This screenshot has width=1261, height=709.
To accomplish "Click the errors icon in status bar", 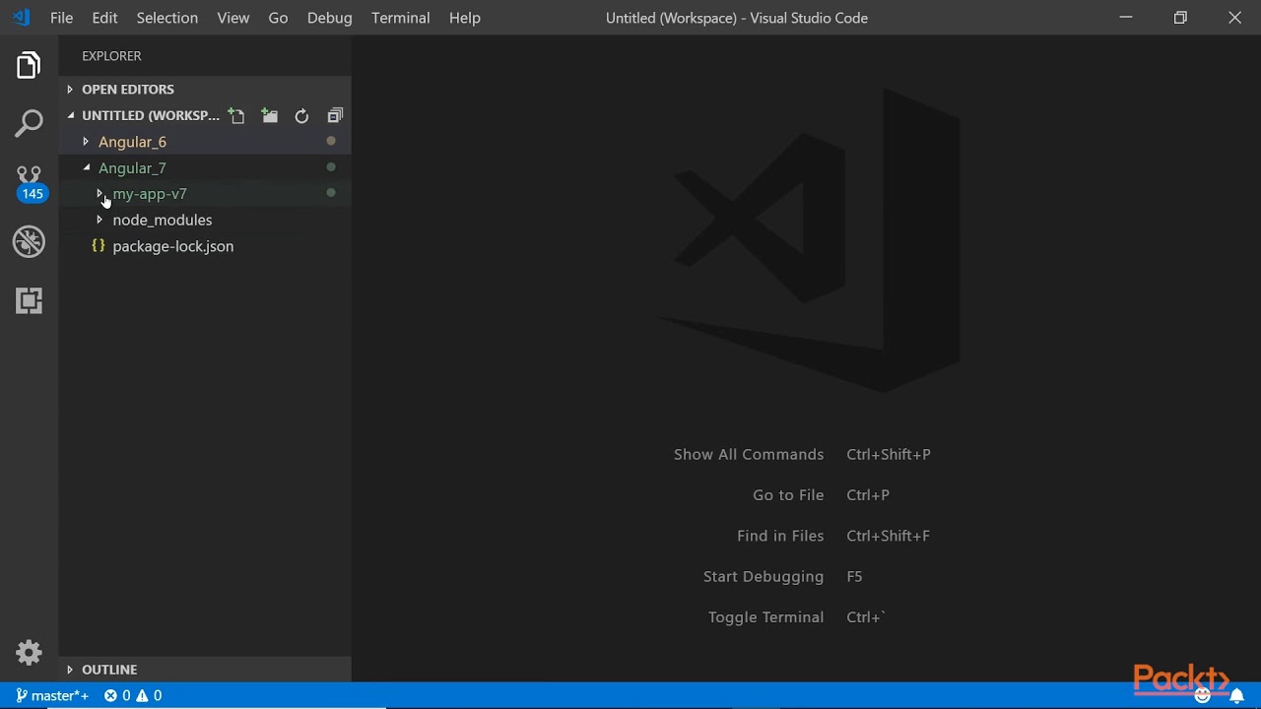I will tap(111, 696).
